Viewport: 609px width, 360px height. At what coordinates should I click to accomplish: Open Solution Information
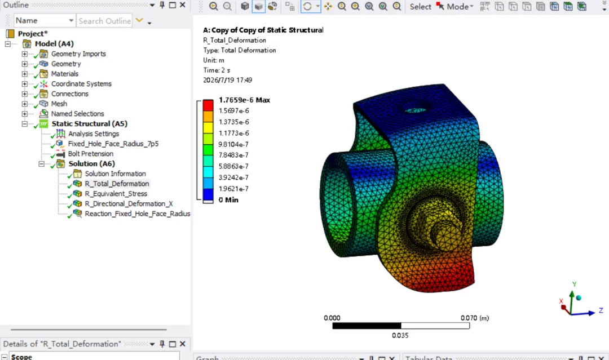tap(116, 174)
